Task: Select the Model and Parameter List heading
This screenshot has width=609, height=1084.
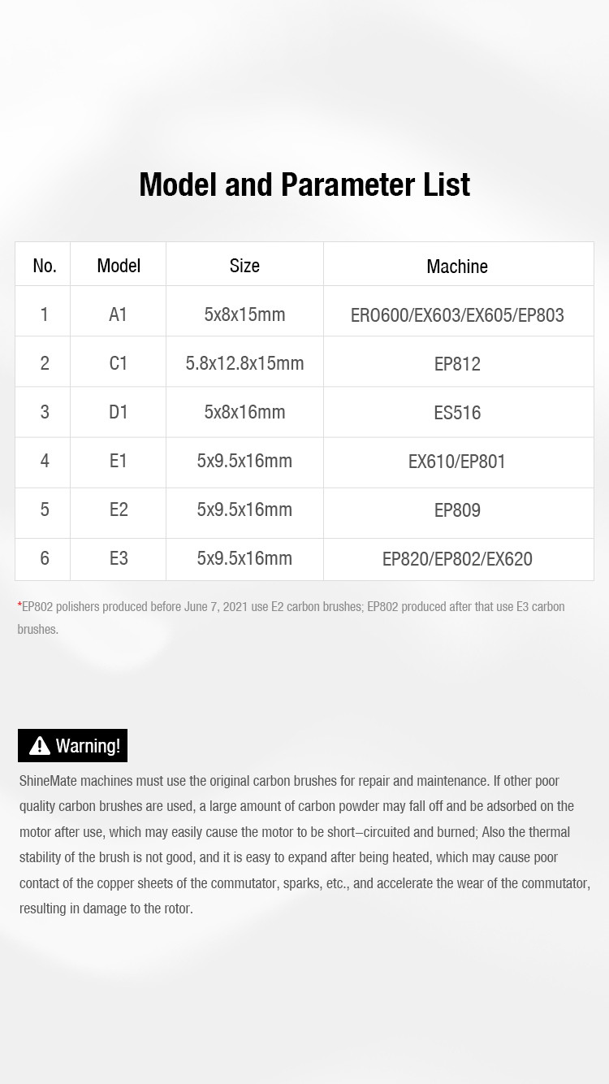Action: pos(304,184)
